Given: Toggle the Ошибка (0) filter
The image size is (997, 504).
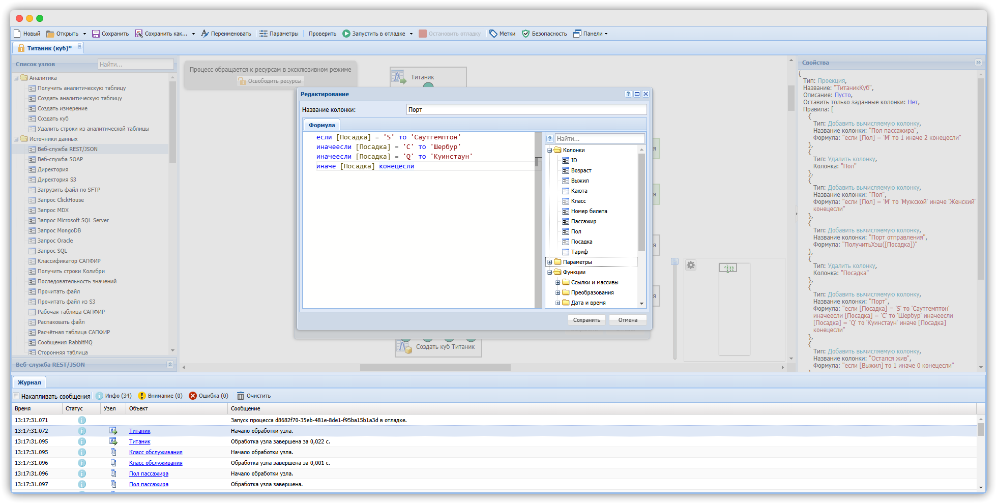Looking at the screenshot, I should [x=209, y=396].
